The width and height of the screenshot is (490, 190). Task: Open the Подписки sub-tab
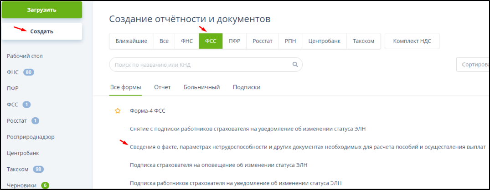[246, 87]
